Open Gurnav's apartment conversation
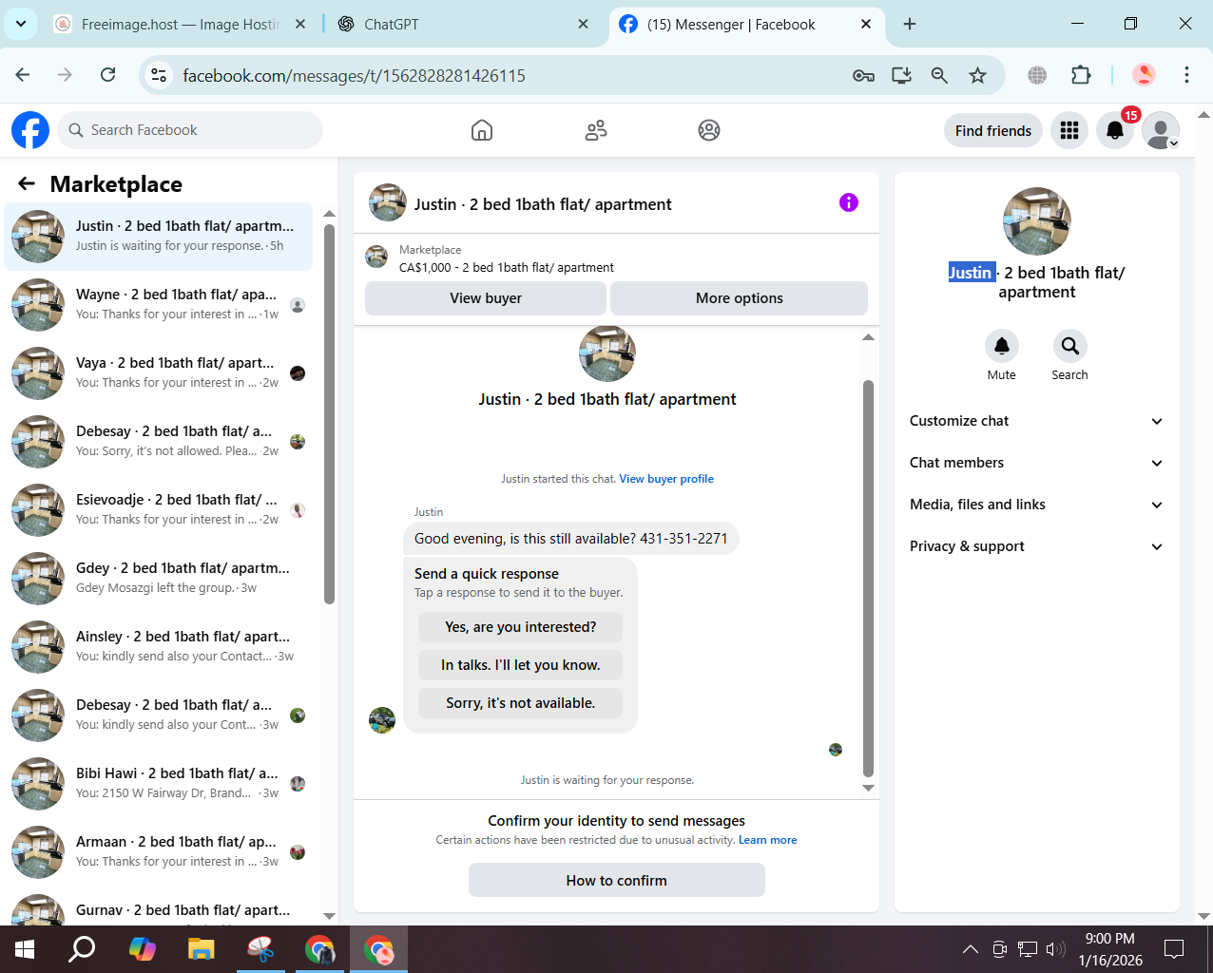This screenshot has height=973, width=1213. click(x=158, y=906)
